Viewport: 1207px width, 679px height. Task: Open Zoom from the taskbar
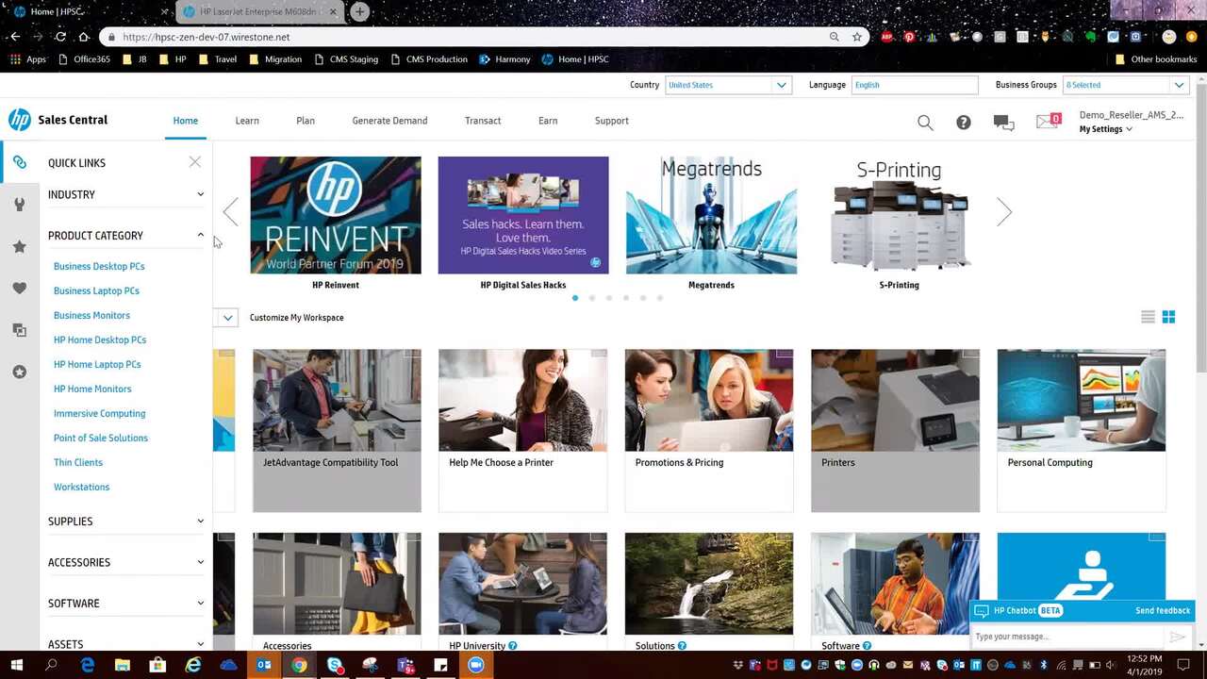pyautogui.click(x=476, y=665)
